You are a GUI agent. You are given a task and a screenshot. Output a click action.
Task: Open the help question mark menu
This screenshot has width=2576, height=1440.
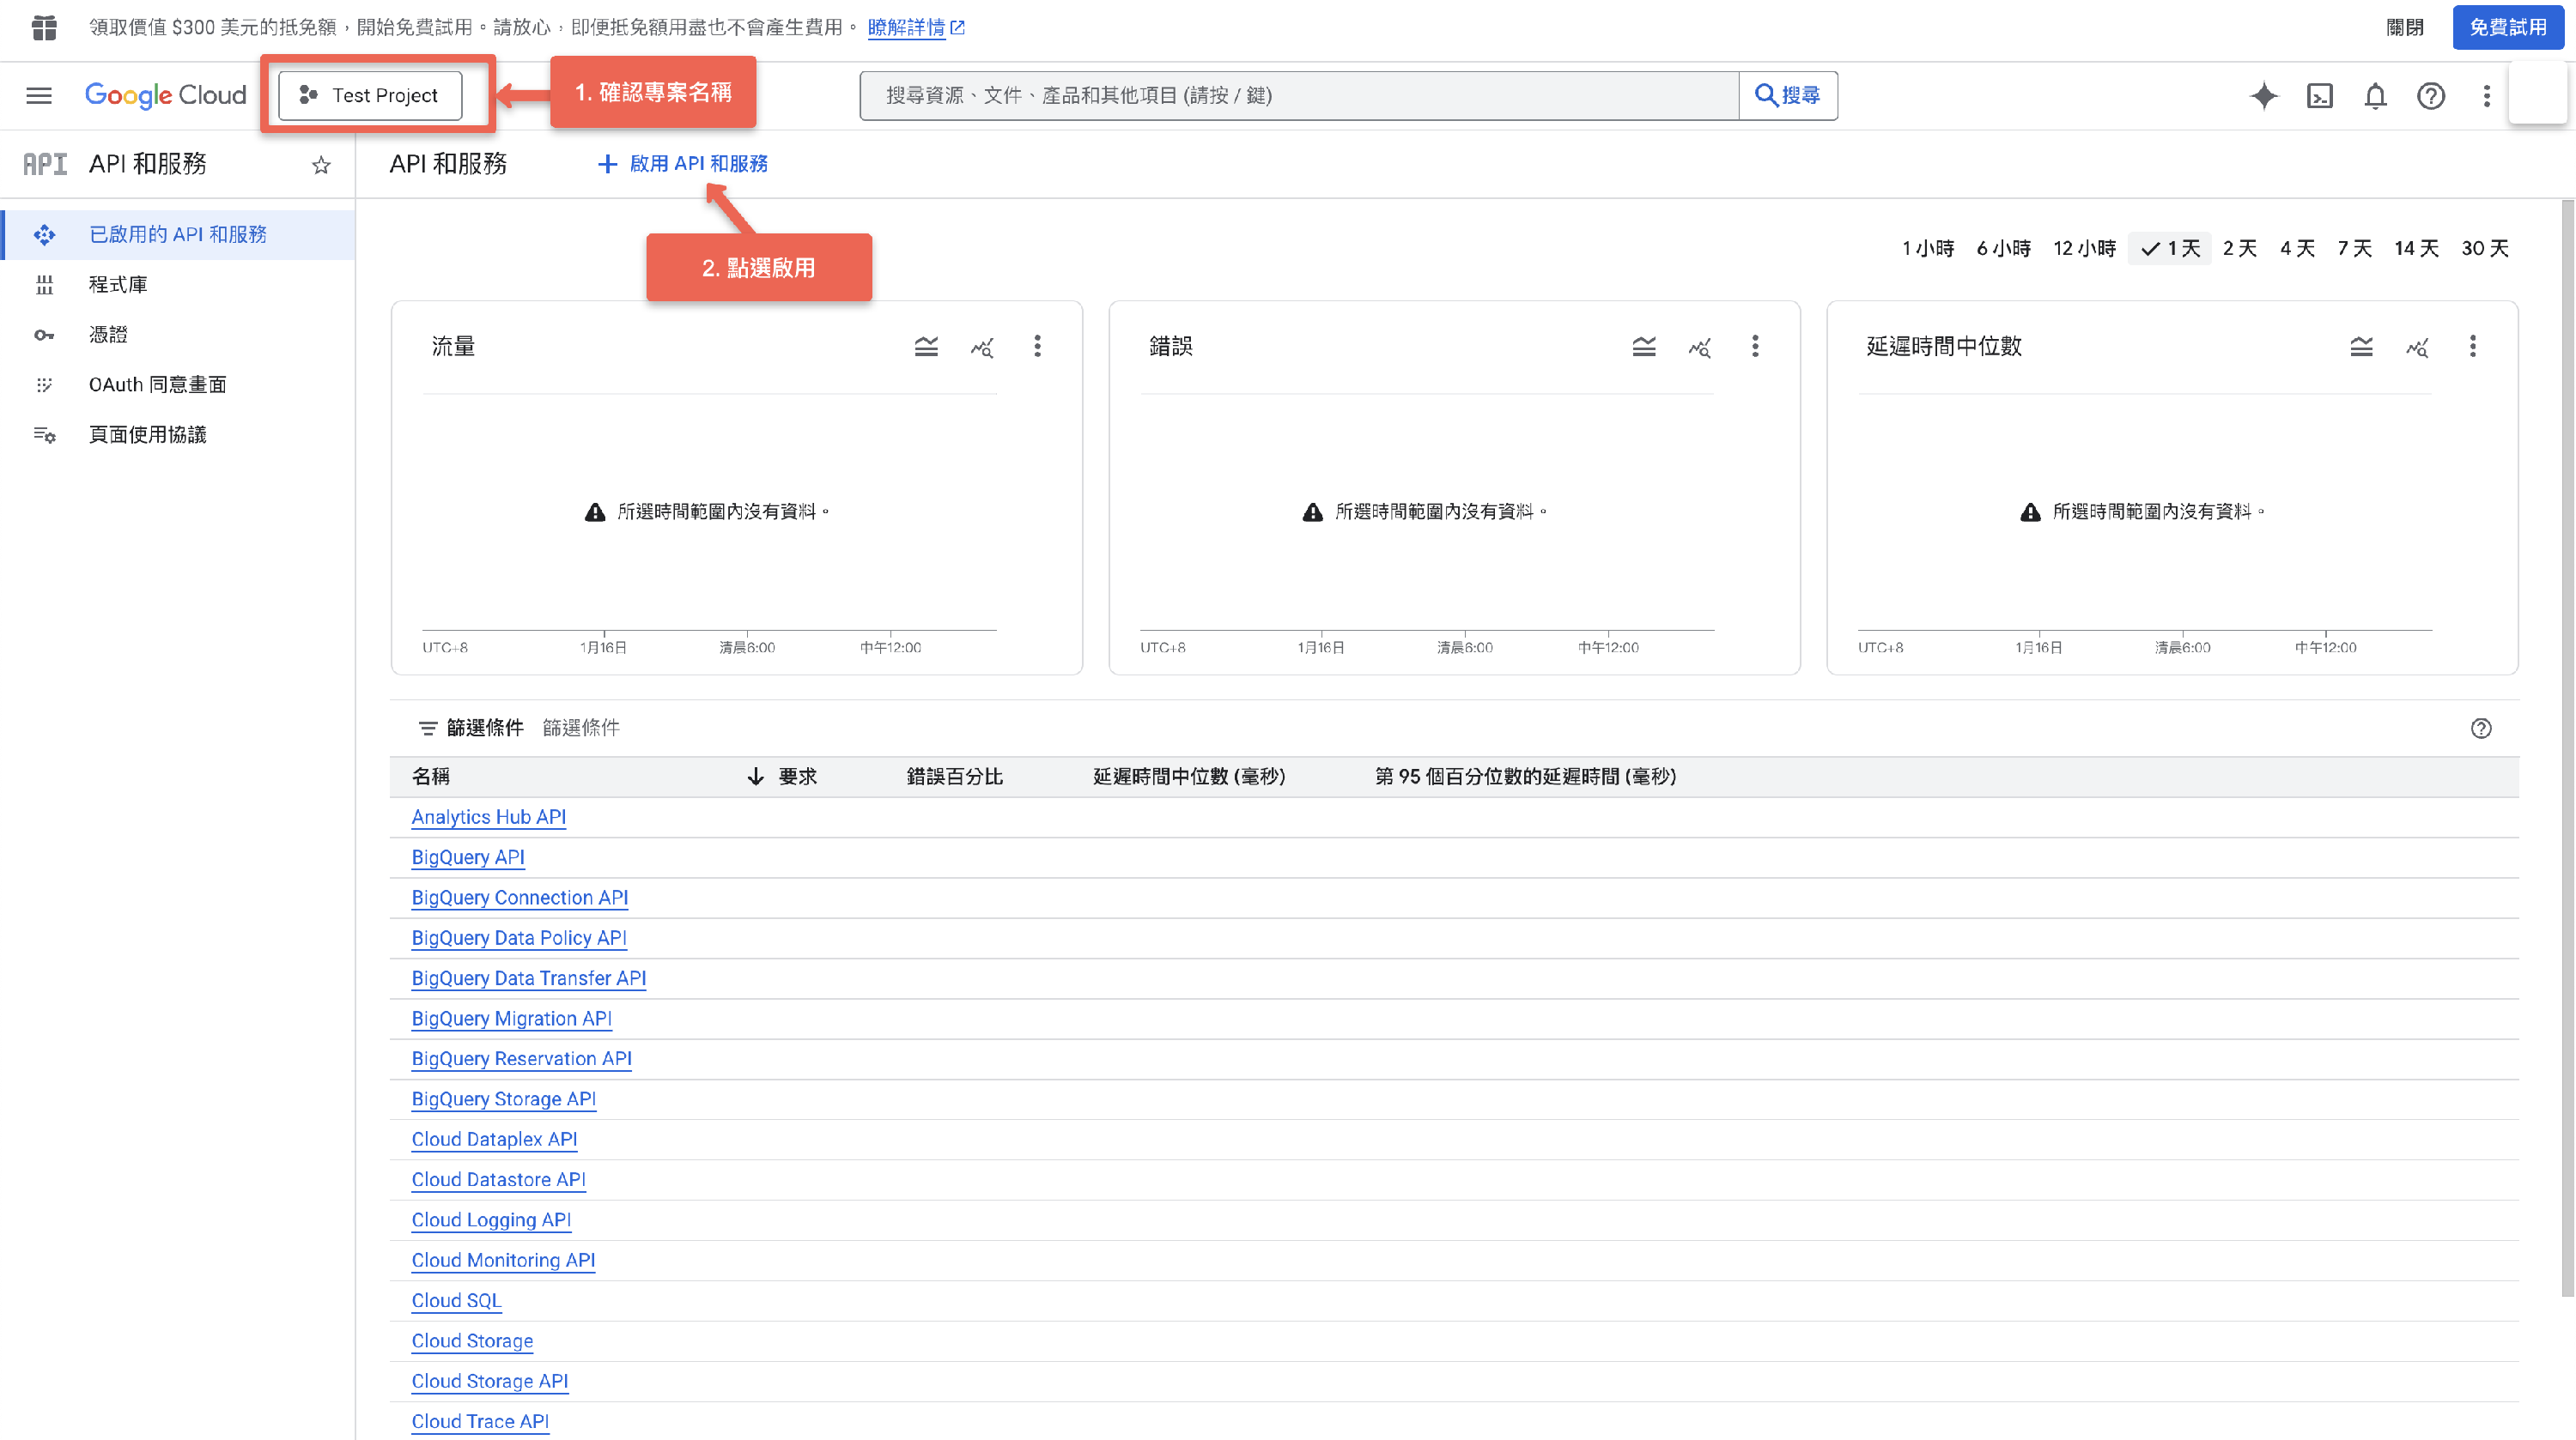tap(2430, 96)
